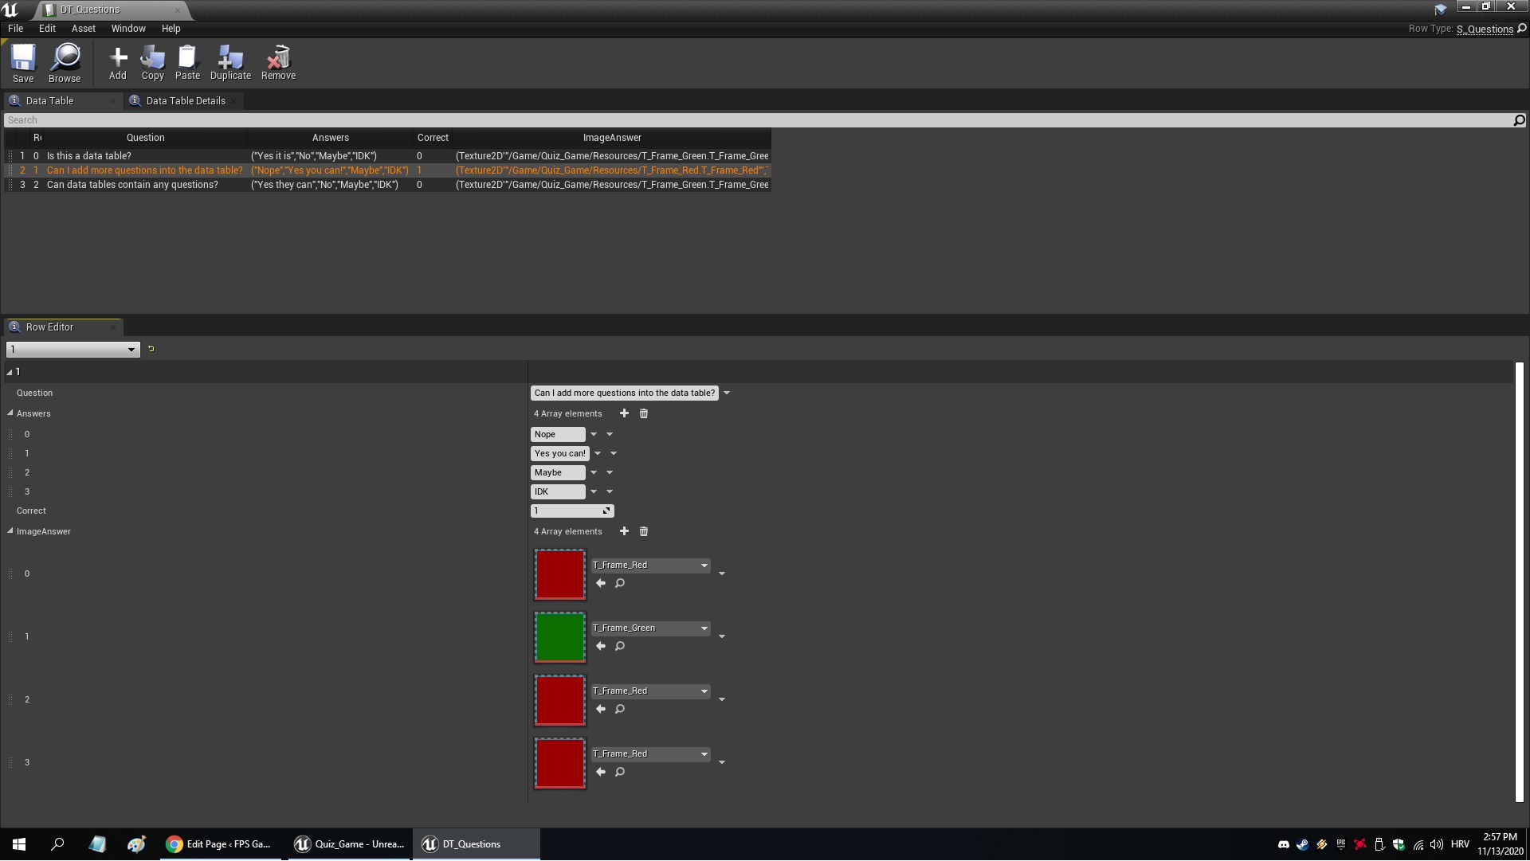Switch to the Quiz_Game Unreal taskbar window
Image resolution: width=1530 pixels, height=861 pixels.
[x=348, y=844]
